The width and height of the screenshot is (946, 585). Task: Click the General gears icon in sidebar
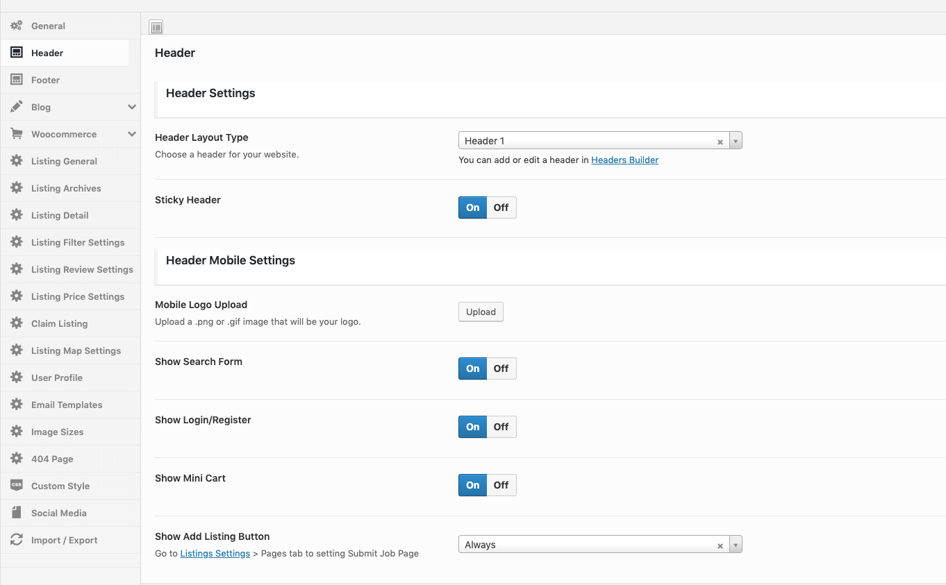pos(17,26)
